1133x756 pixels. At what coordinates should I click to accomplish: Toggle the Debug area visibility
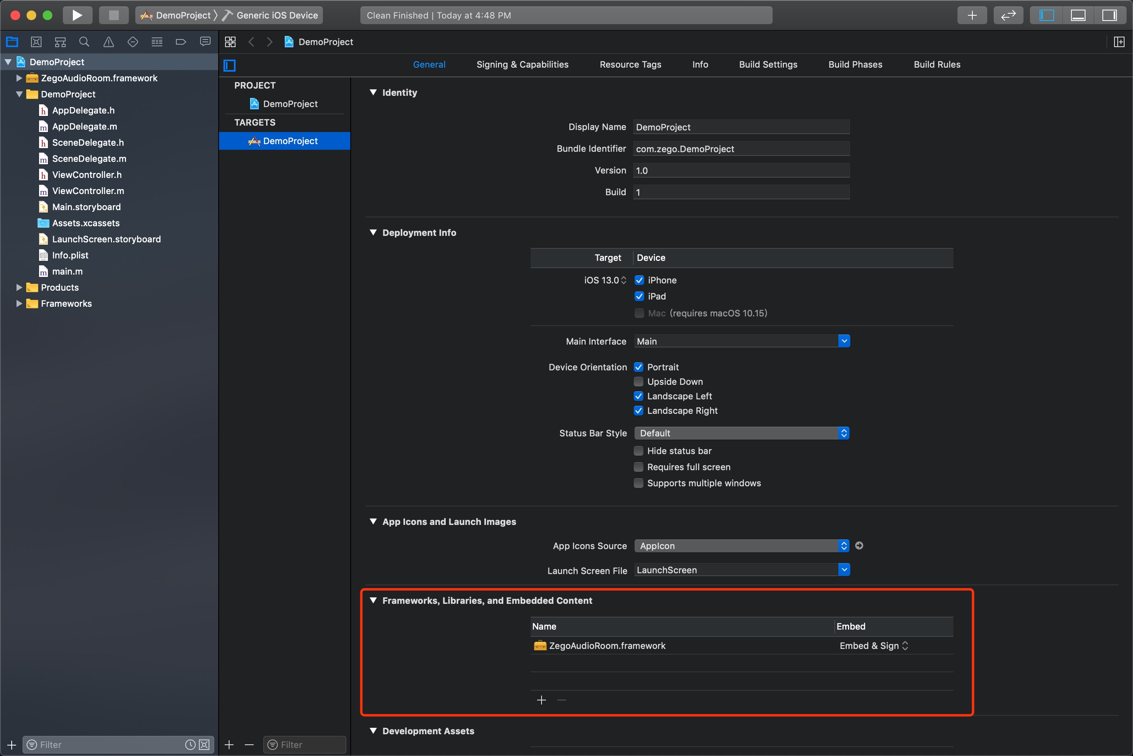pos(1078,15)
